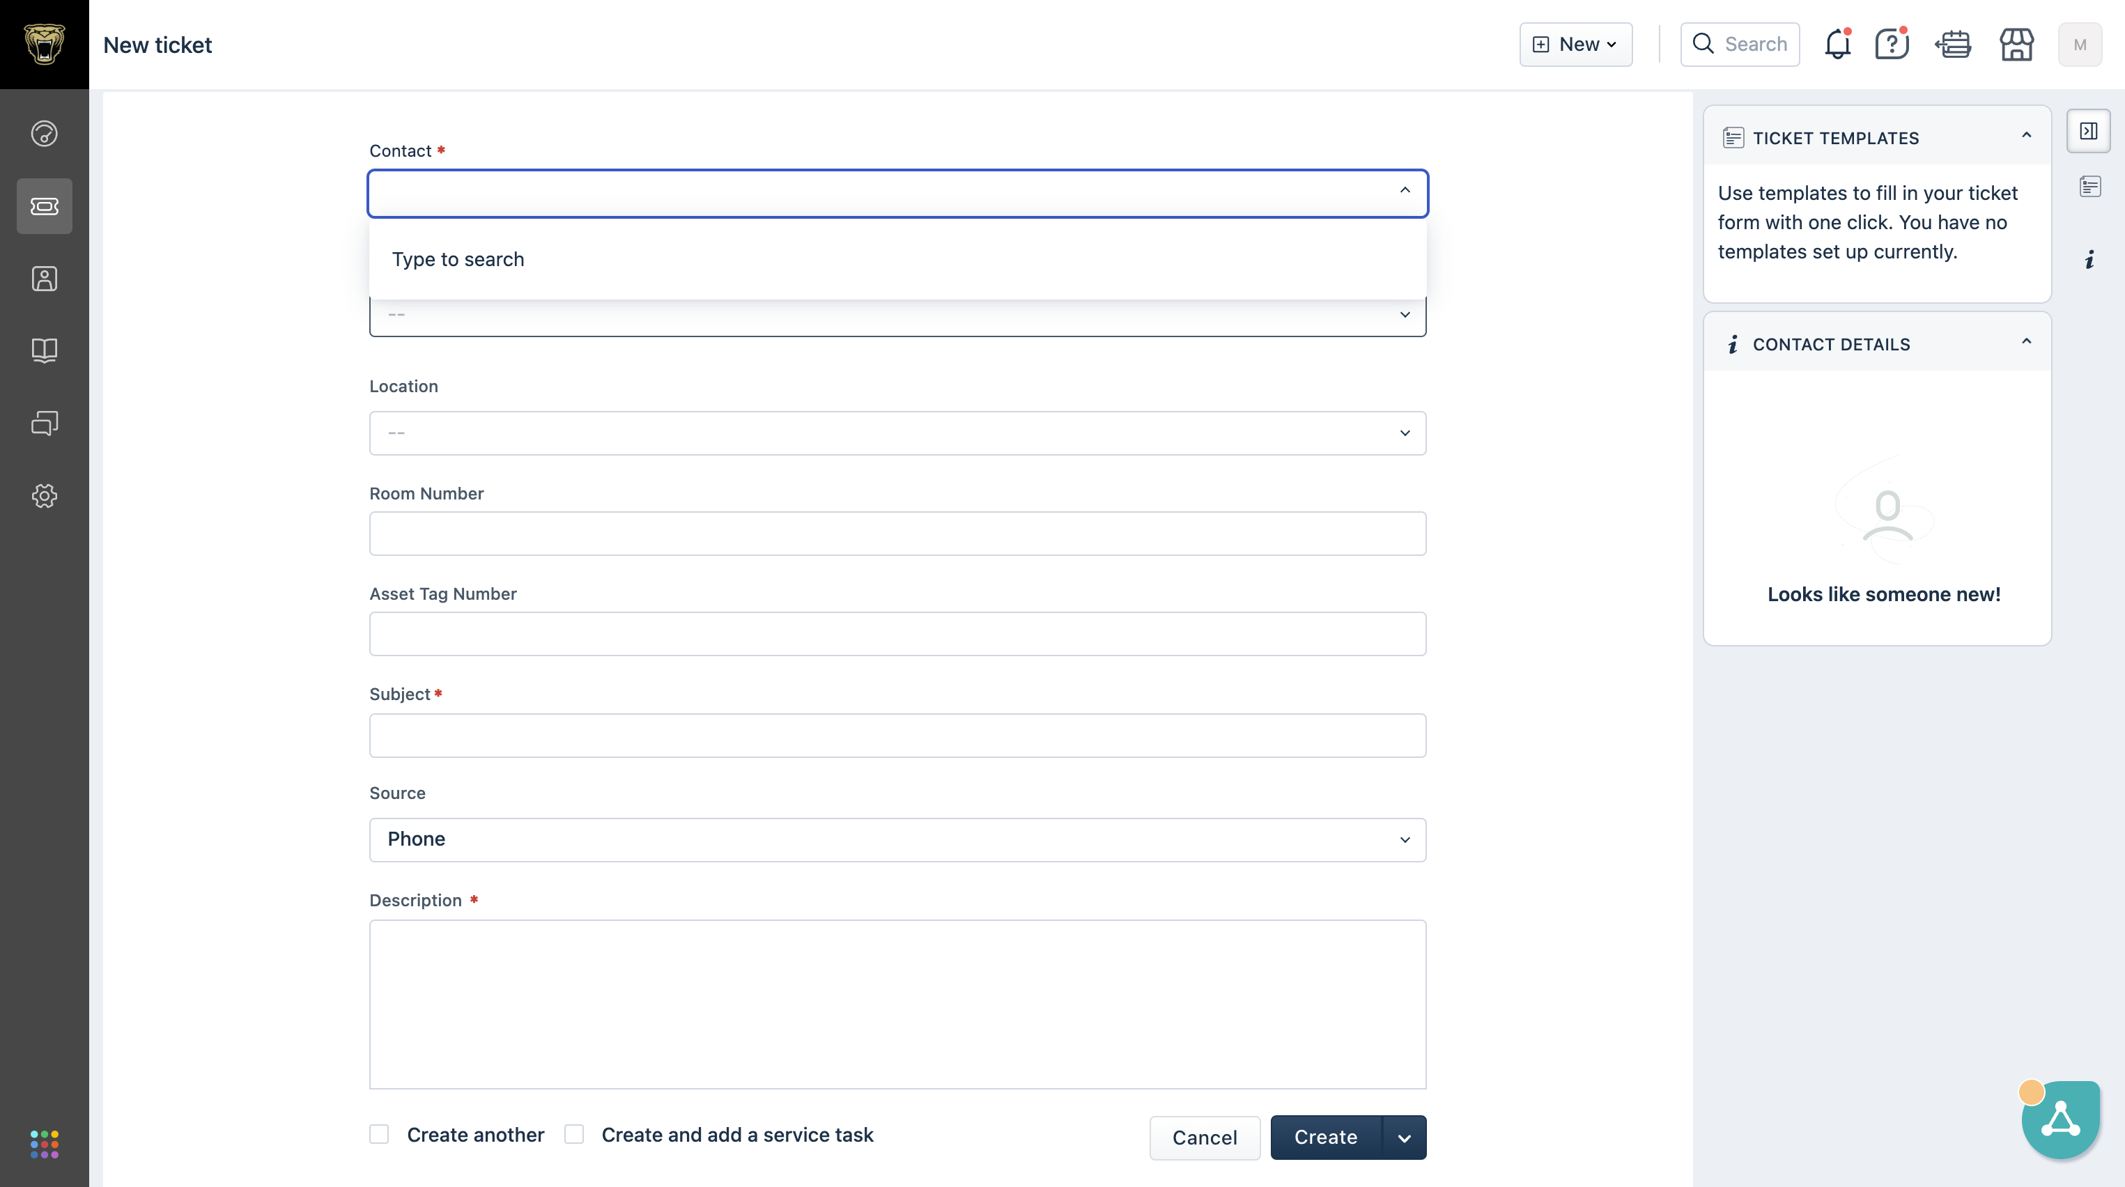Open the knowledge base book icon
2125x1187 pixels.
[x=44, y=350]
